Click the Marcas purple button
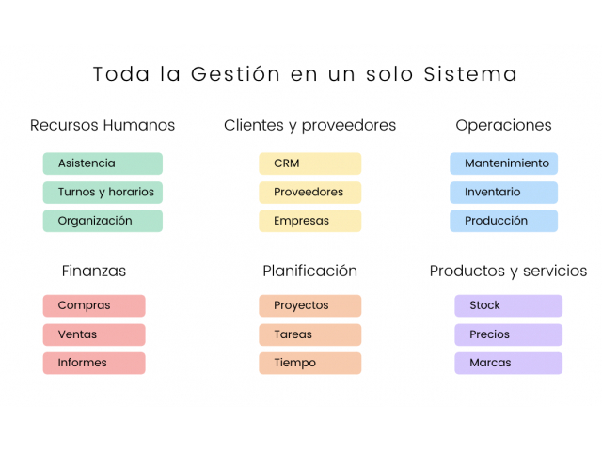 click(x=508, y=363)
